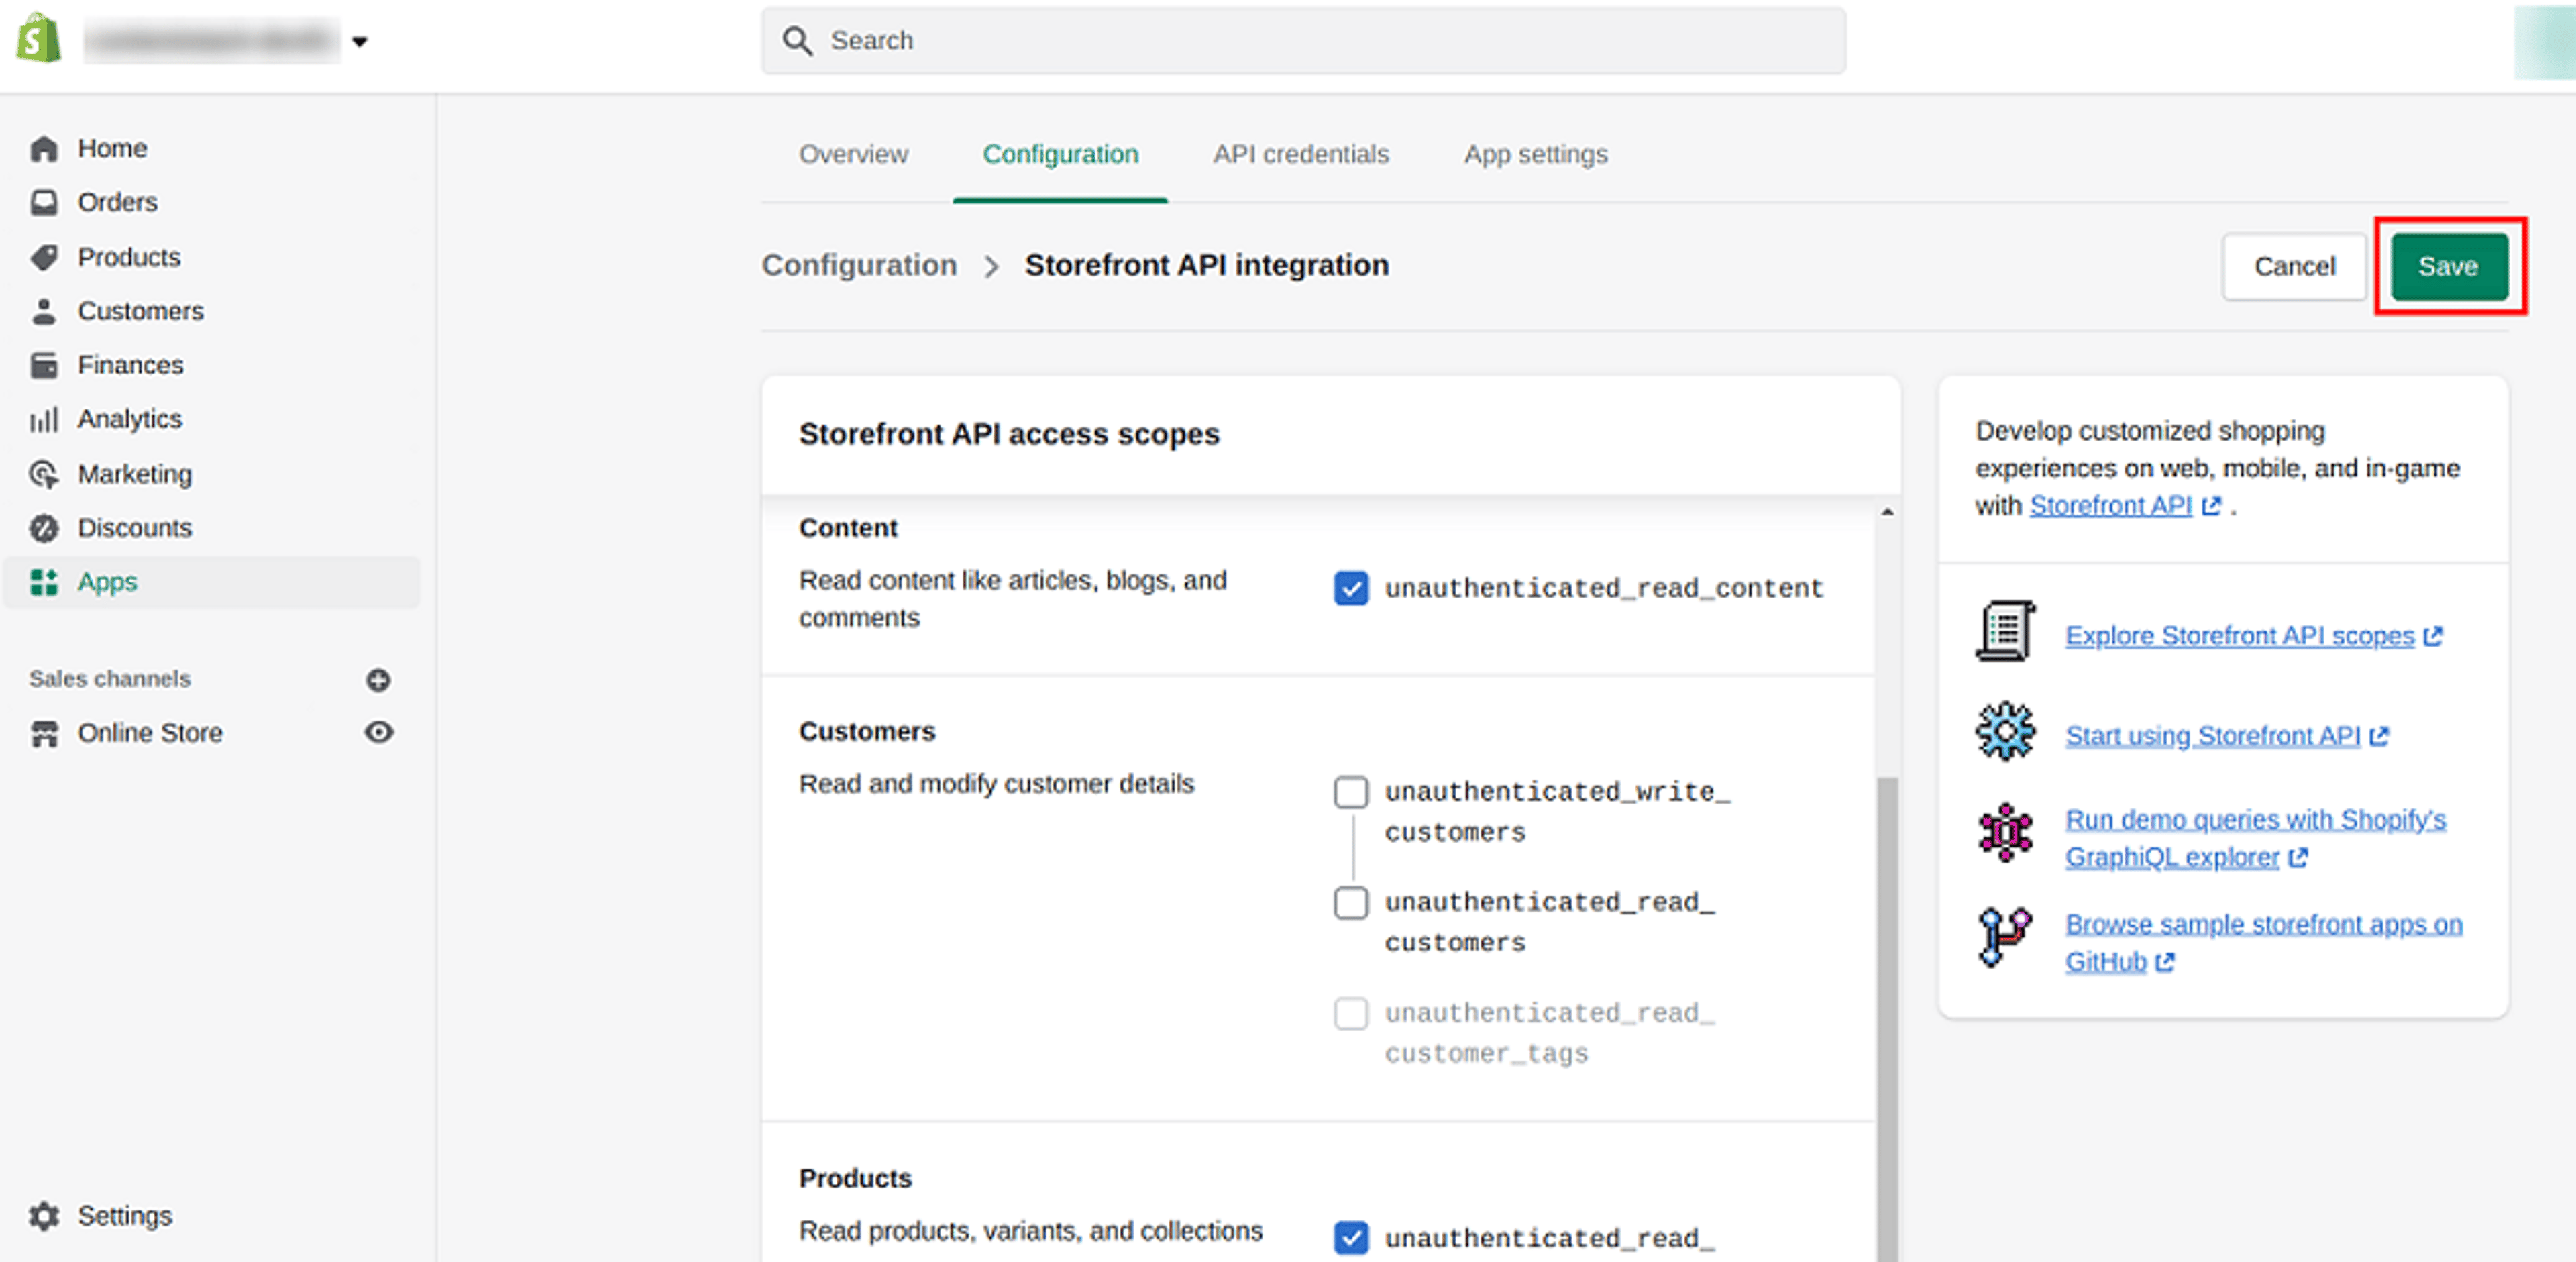Open Home in the sidebar
Image resolution: width=2576 pixels, height=1262 pixels.
click(112, 149)
